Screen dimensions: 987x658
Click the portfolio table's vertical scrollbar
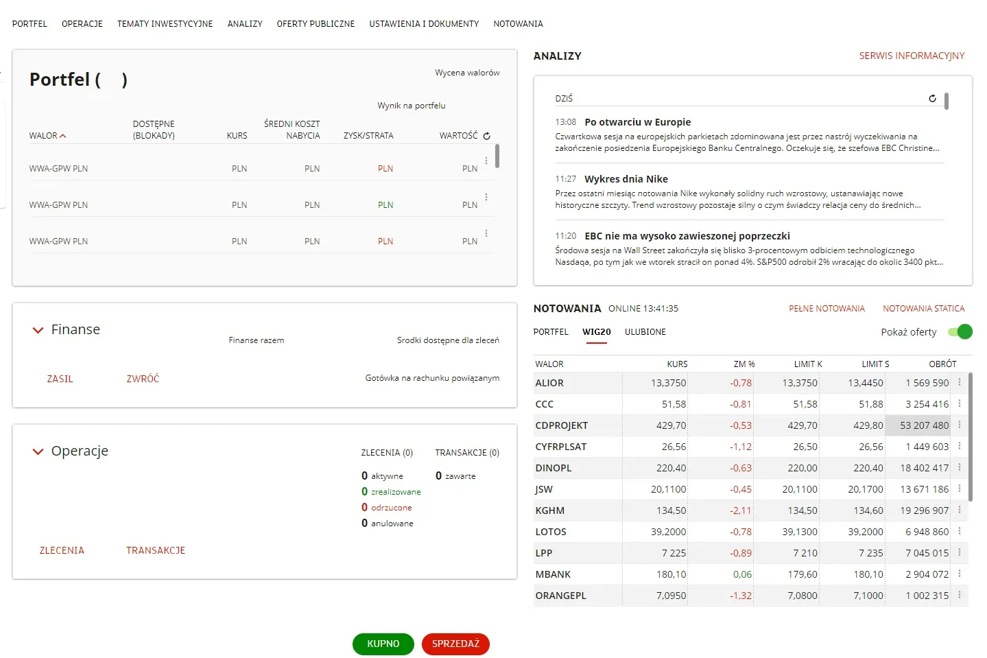(x=497, y=156)
